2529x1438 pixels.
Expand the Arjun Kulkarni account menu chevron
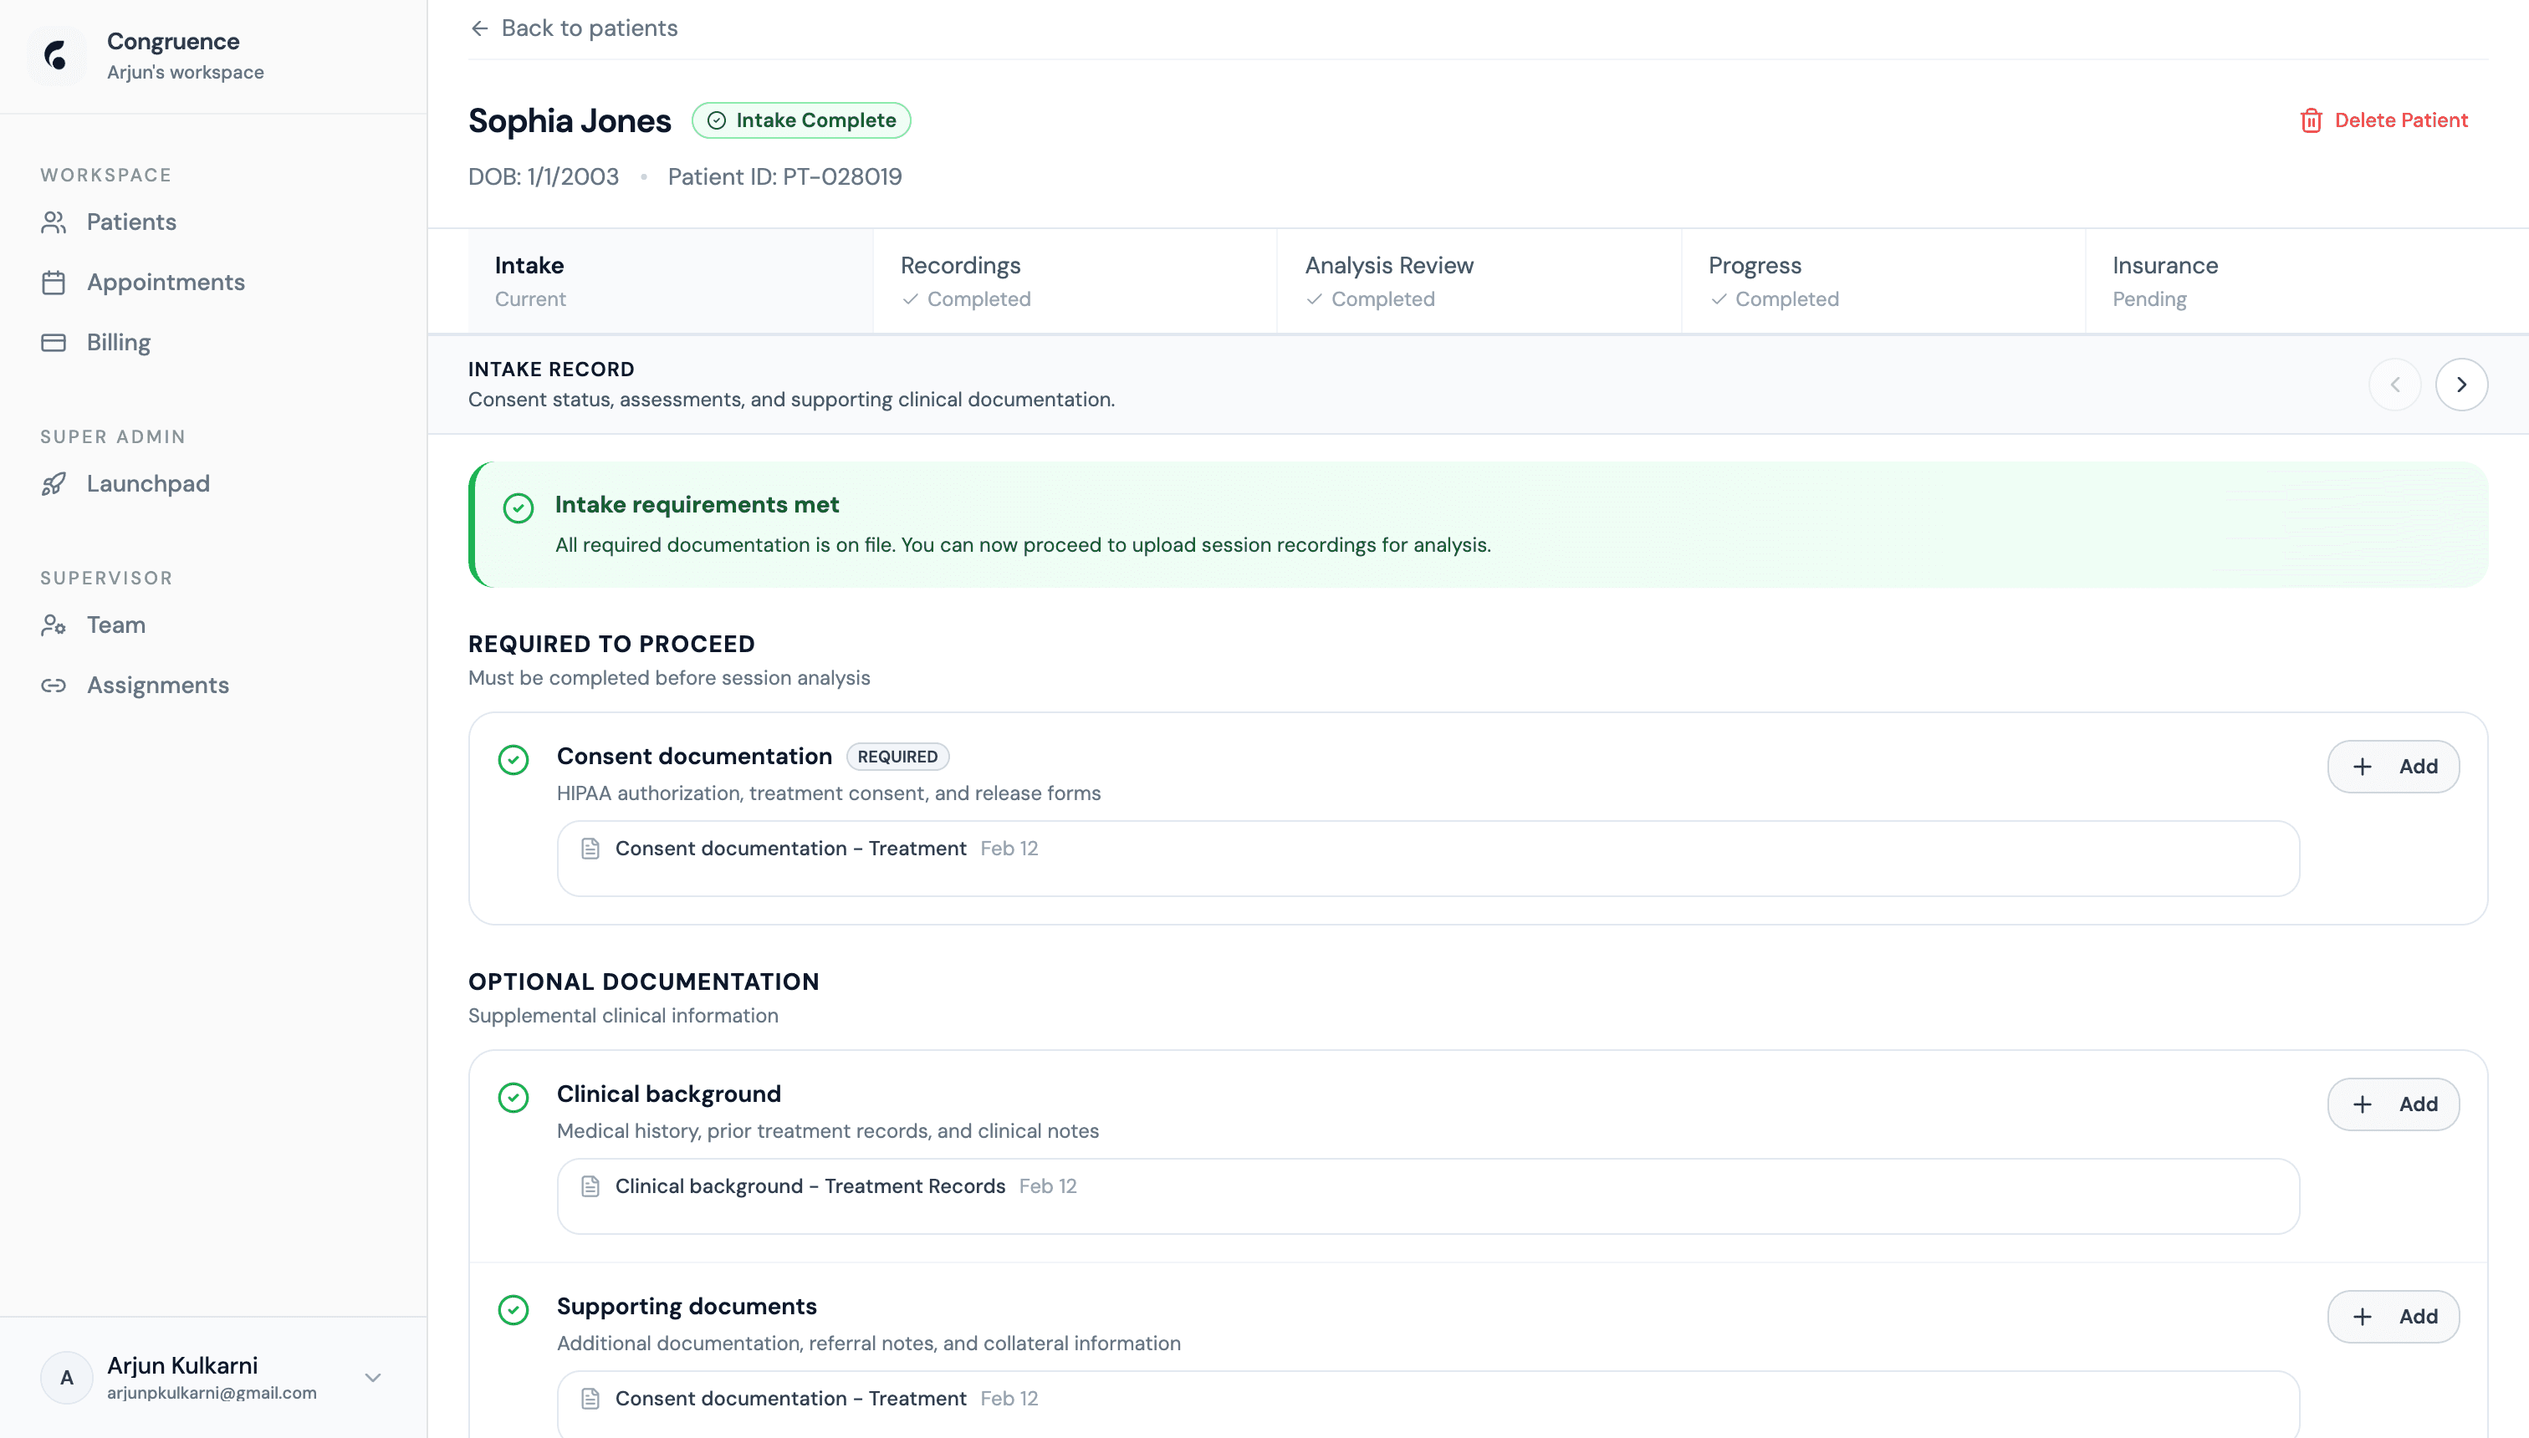374,1378
